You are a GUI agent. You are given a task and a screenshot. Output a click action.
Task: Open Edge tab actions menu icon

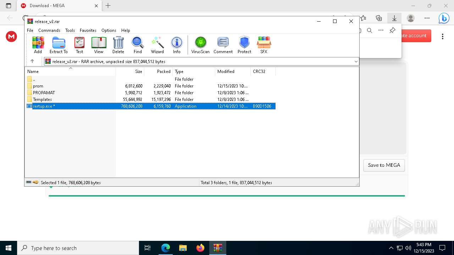click(x=9, y=6)
